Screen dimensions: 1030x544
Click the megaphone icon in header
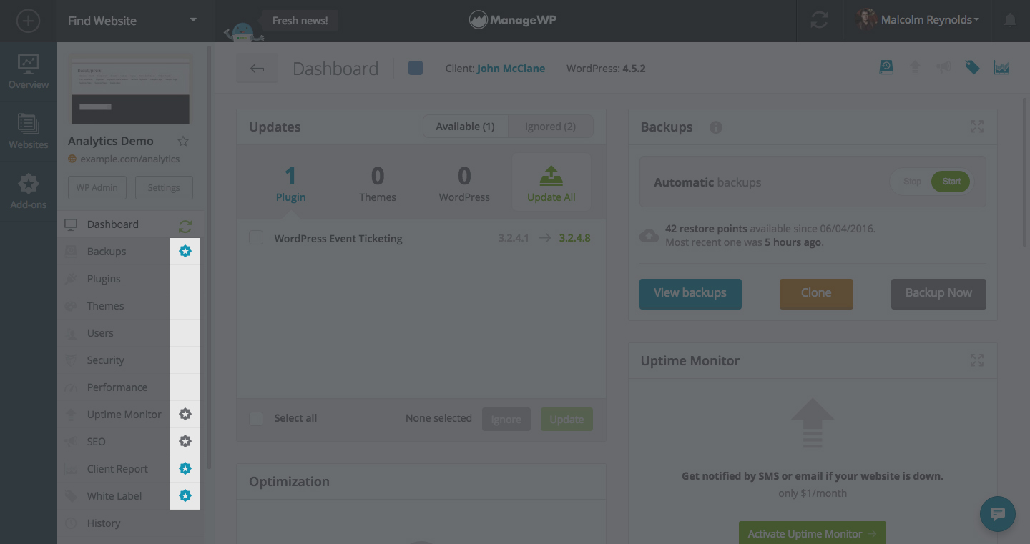pos(943,67)
